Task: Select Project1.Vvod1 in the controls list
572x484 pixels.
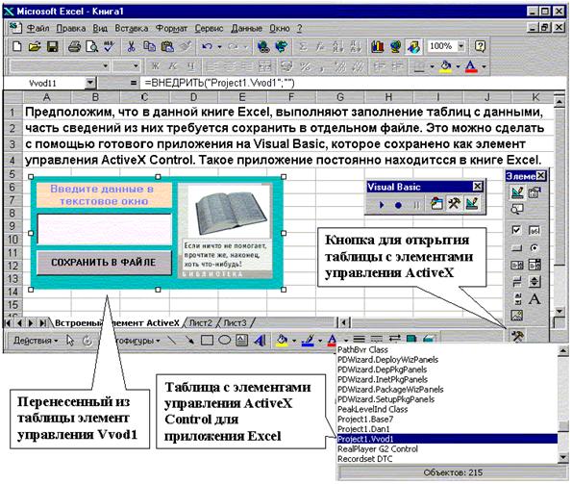Action: pos(447,439)
